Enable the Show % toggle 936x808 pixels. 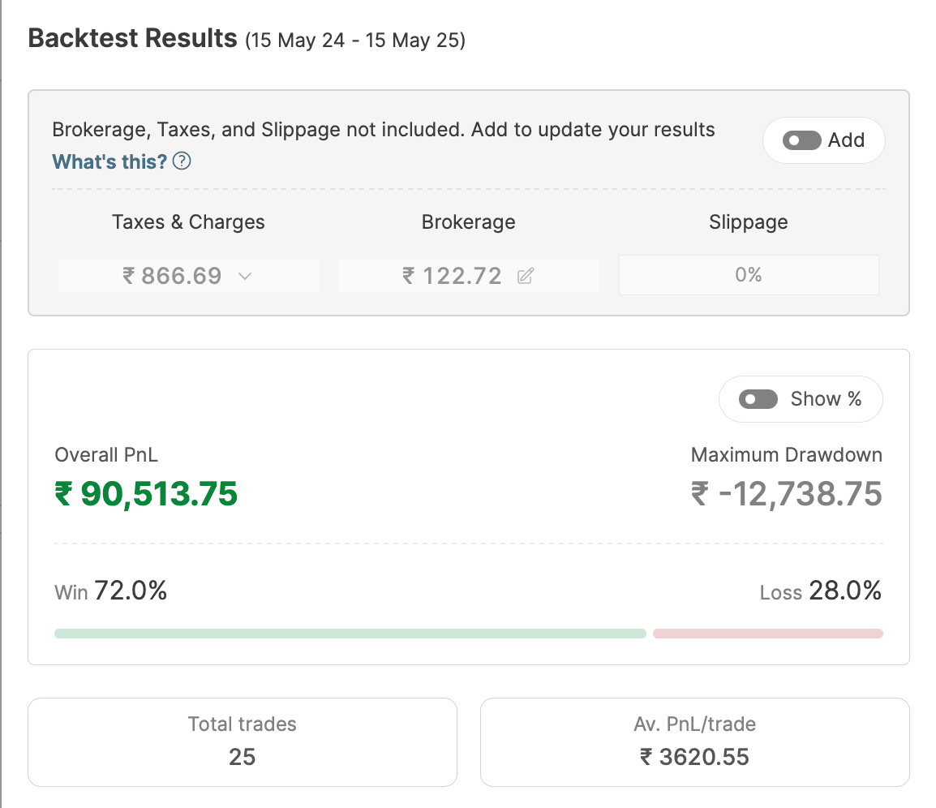[758, 399]
